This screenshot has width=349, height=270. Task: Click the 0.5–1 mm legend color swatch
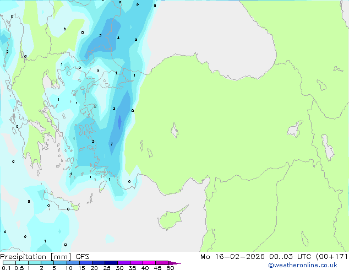pos(22,263)
